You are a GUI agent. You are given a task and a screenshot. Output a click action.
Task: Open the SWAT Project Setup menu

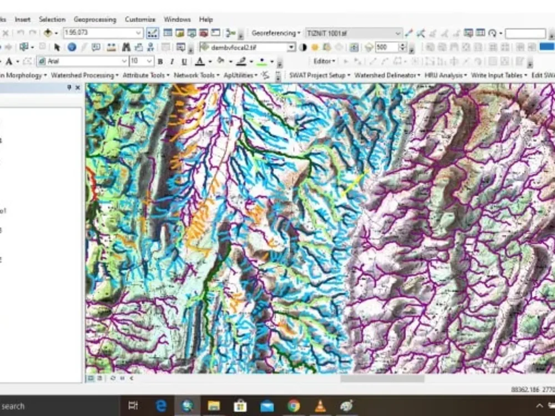[x=320, y=75]
